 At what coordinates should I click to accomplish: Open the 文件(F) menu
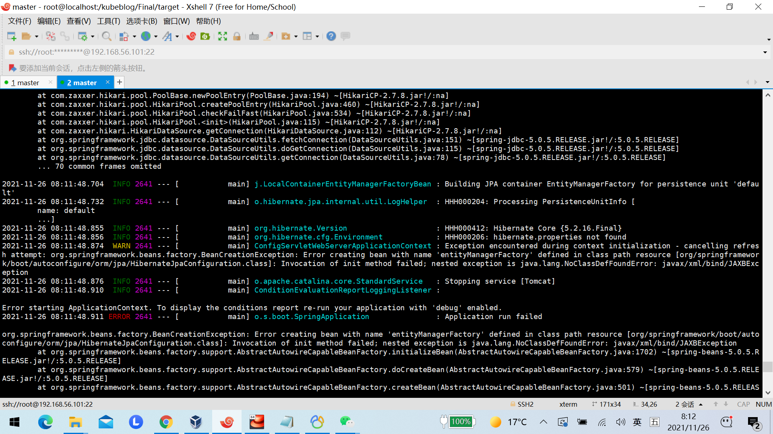pos(19,21)
